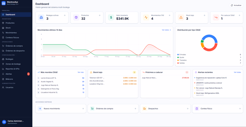
Task: Navigate to Movimientos in sidebar
Action: click(x=16, y=33)
